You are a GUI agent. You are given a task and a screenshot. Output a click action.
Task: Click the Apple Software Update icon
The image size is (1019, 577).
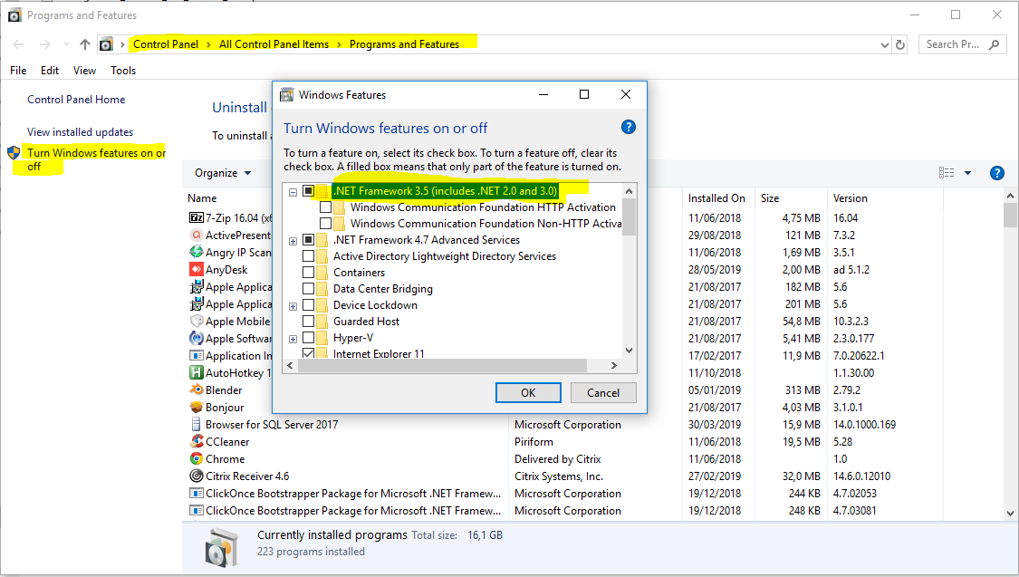197,338
